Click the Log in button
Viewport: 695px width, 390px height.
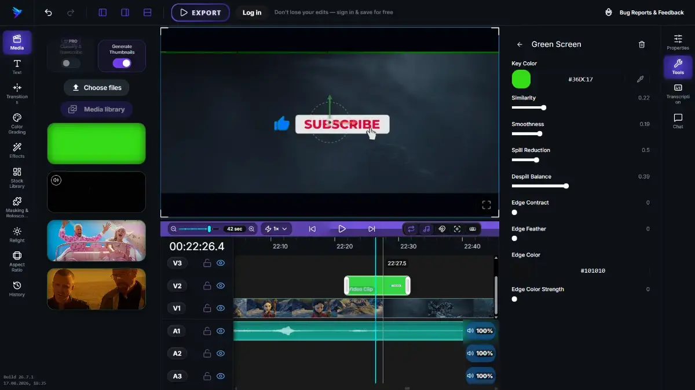pos(252,13)
